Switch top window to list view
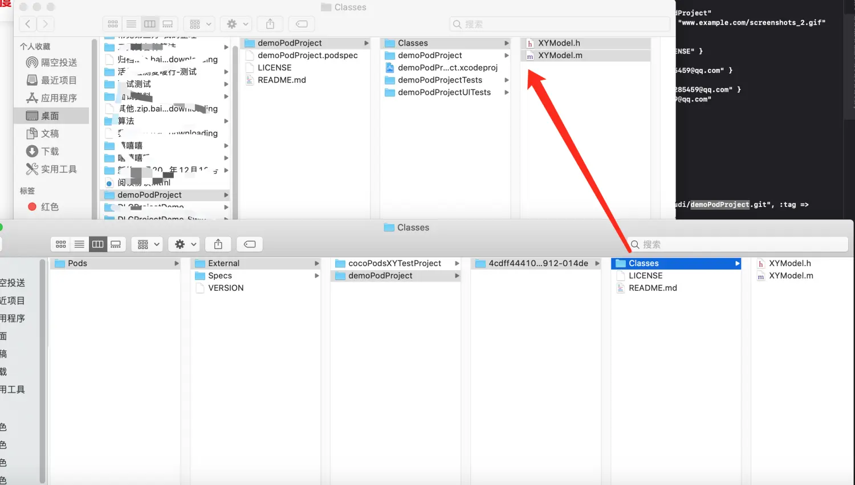 [131, 24]
